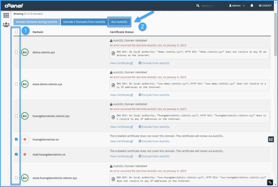Screen dimensions: 278x187
Task: Toggle the select-all domains checkbox in header
Action: pos(16,32)
